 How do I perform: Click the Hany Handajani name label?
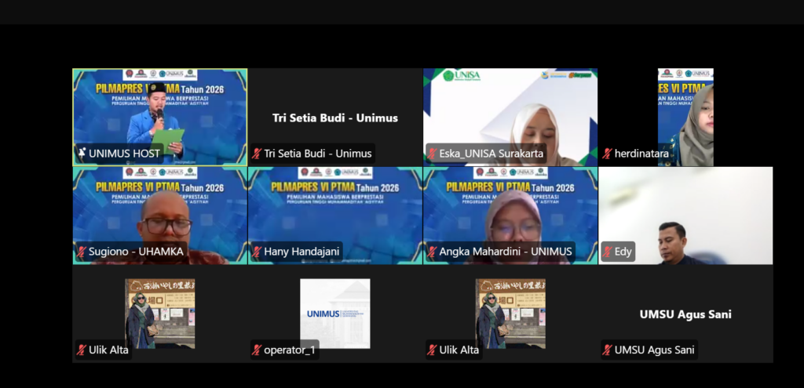[301, 252]
